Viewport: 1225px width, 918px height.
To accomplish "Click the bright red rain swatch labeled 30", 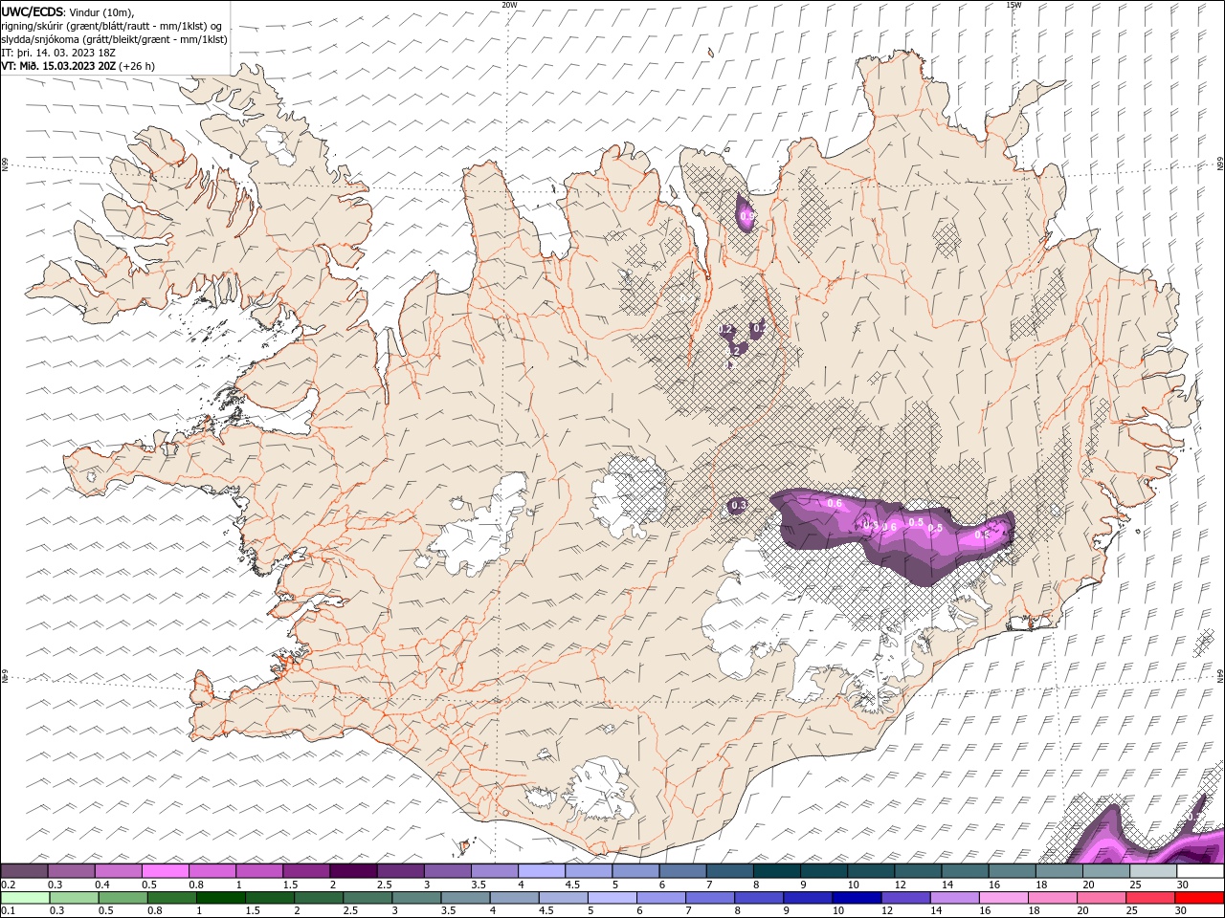I will pyautogui.click(x=1198, y=898).
